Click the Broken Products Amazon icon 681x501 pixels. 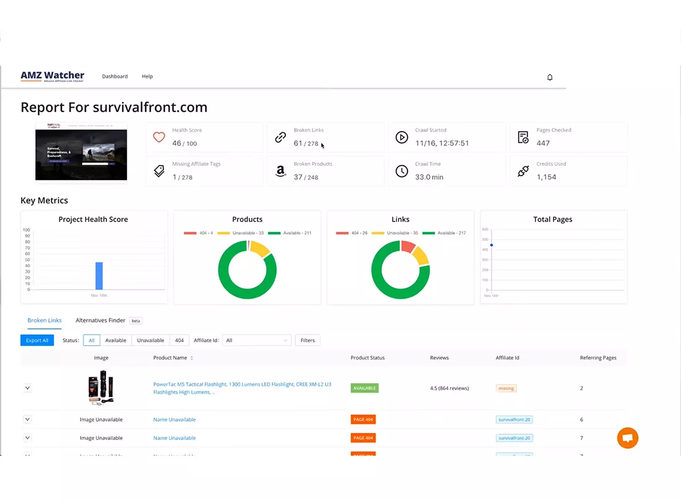pyautogui.click(x=280, y=171)
